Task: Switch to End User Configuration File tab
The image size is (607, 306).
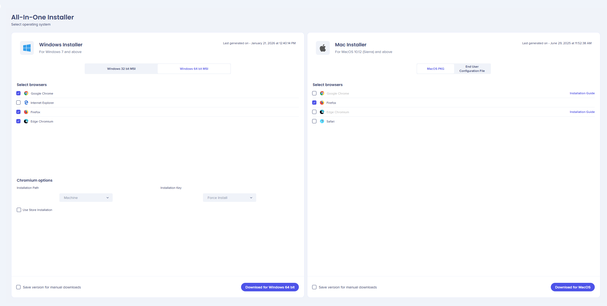Action: (x=472, y=69)
